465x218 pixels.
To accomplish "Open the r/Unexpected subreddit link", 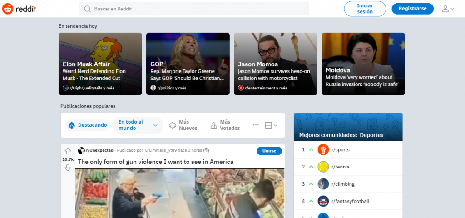I will click(x=99, y=150).
